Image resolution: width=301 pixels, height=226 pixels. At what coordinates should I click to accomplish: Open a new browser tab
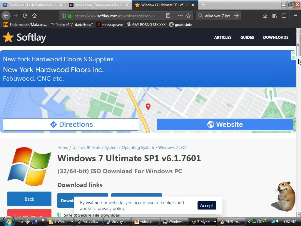tap(203, 5)
